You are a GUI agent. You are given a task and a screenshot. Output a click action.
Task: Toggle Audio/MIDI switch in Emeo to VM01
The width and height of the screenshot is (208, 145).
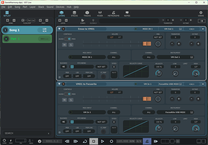click(68, 39)
